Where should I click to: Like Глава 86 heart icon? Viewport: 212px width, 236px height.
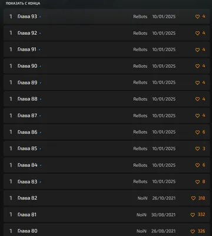coord(197,132)
